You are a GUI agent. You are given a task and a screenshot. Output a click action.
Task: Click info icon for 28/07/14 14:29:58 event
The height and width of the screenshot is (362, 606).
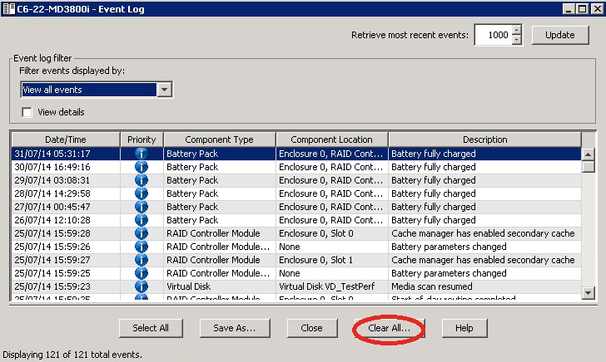142,193
